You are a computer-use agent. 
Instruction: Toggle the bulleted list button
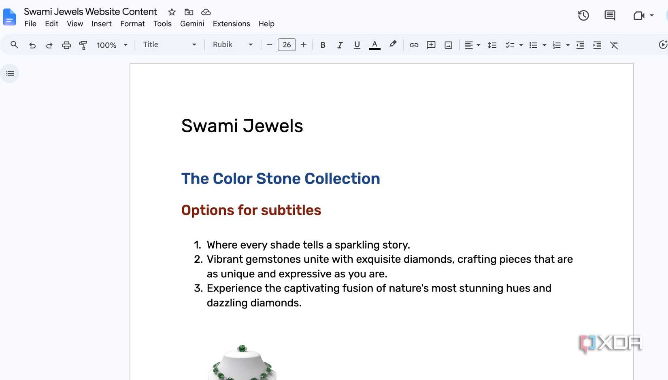coord(533,45)
